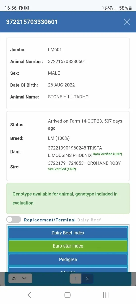
Task: Expand the Dairy Beef Index section
Action: click(68, 233)
